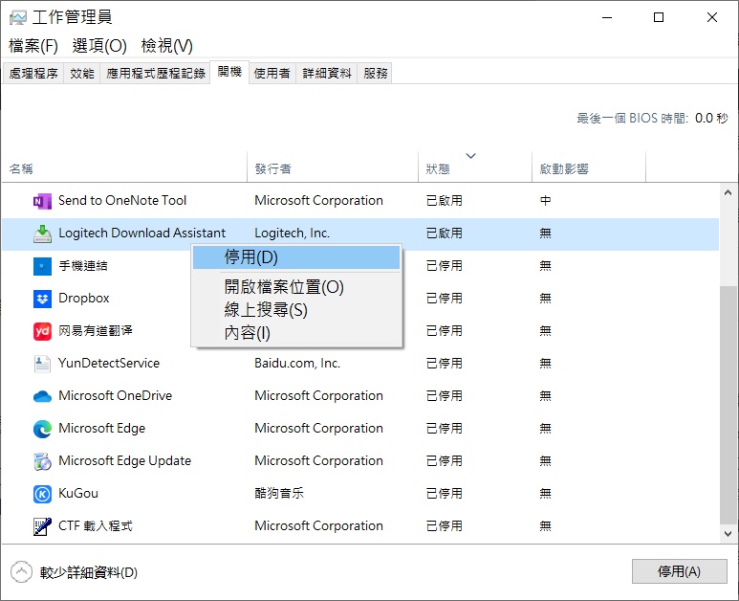Click the Dropbox icon in the list
739x601 pixels.
pos(42,299)
